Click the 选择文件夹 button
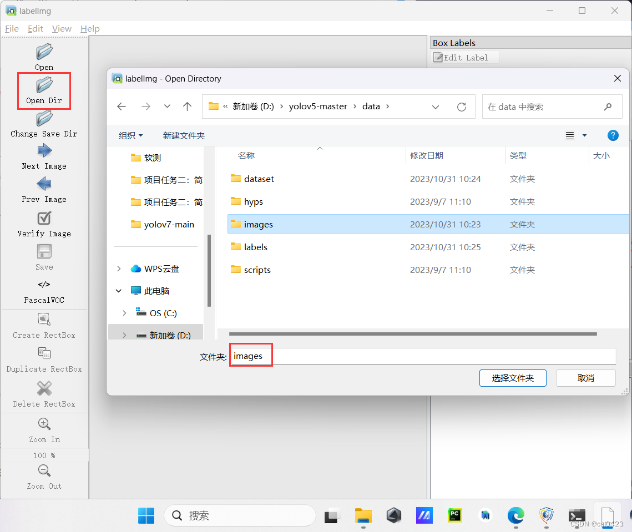Image resolution: width=632 pixels, height=532 pixels. point(513,378)
